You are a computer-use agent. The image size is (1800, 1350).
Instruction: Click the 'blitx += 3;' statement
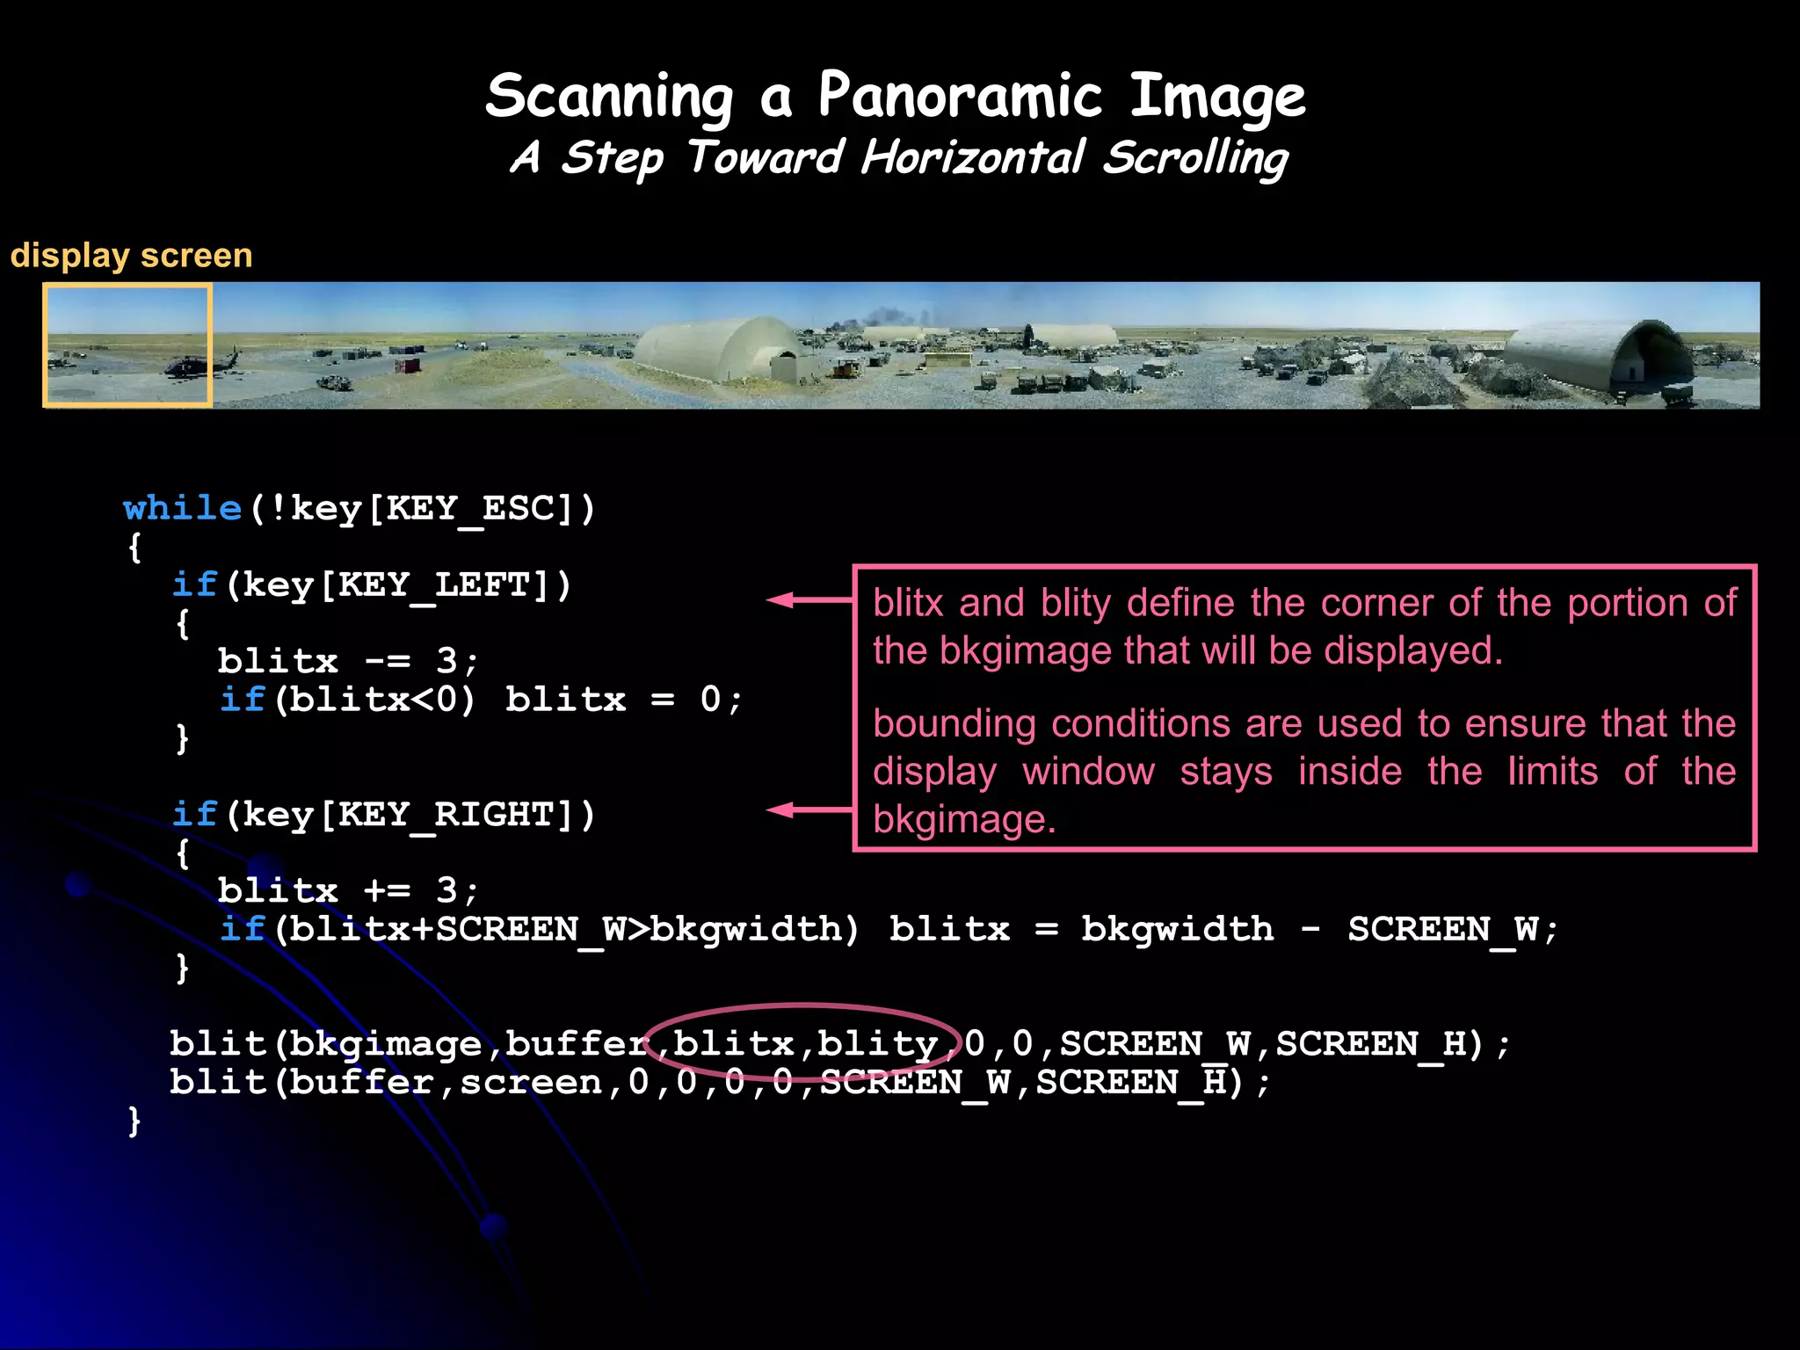[348, 890]
